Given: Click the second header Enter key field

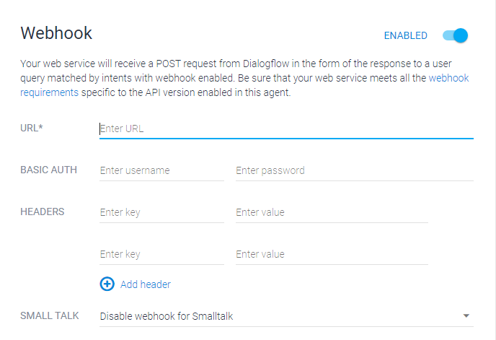Looking at the screenshot, I should [161, 254].
